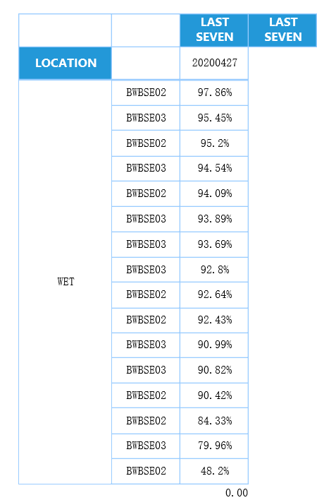Click the 90.99% percentage cell
This screenshot has width=317, height=500.
tap(214, 345)
